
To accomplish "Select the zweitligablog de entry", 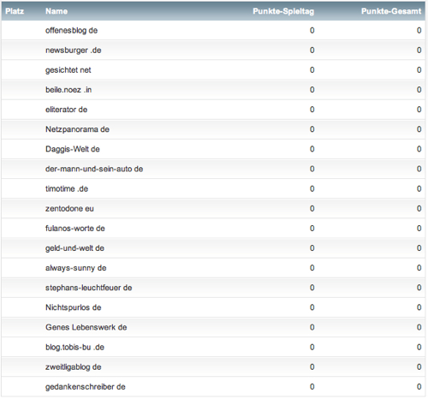I will [x=73, y=367].
